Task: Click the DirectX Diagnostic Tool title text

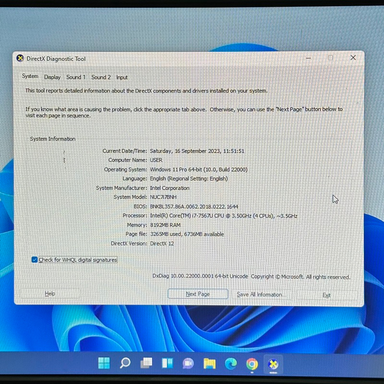Action: (56, 59)
